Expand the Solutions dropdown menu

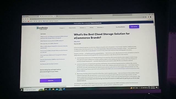(x=82, y=28)
